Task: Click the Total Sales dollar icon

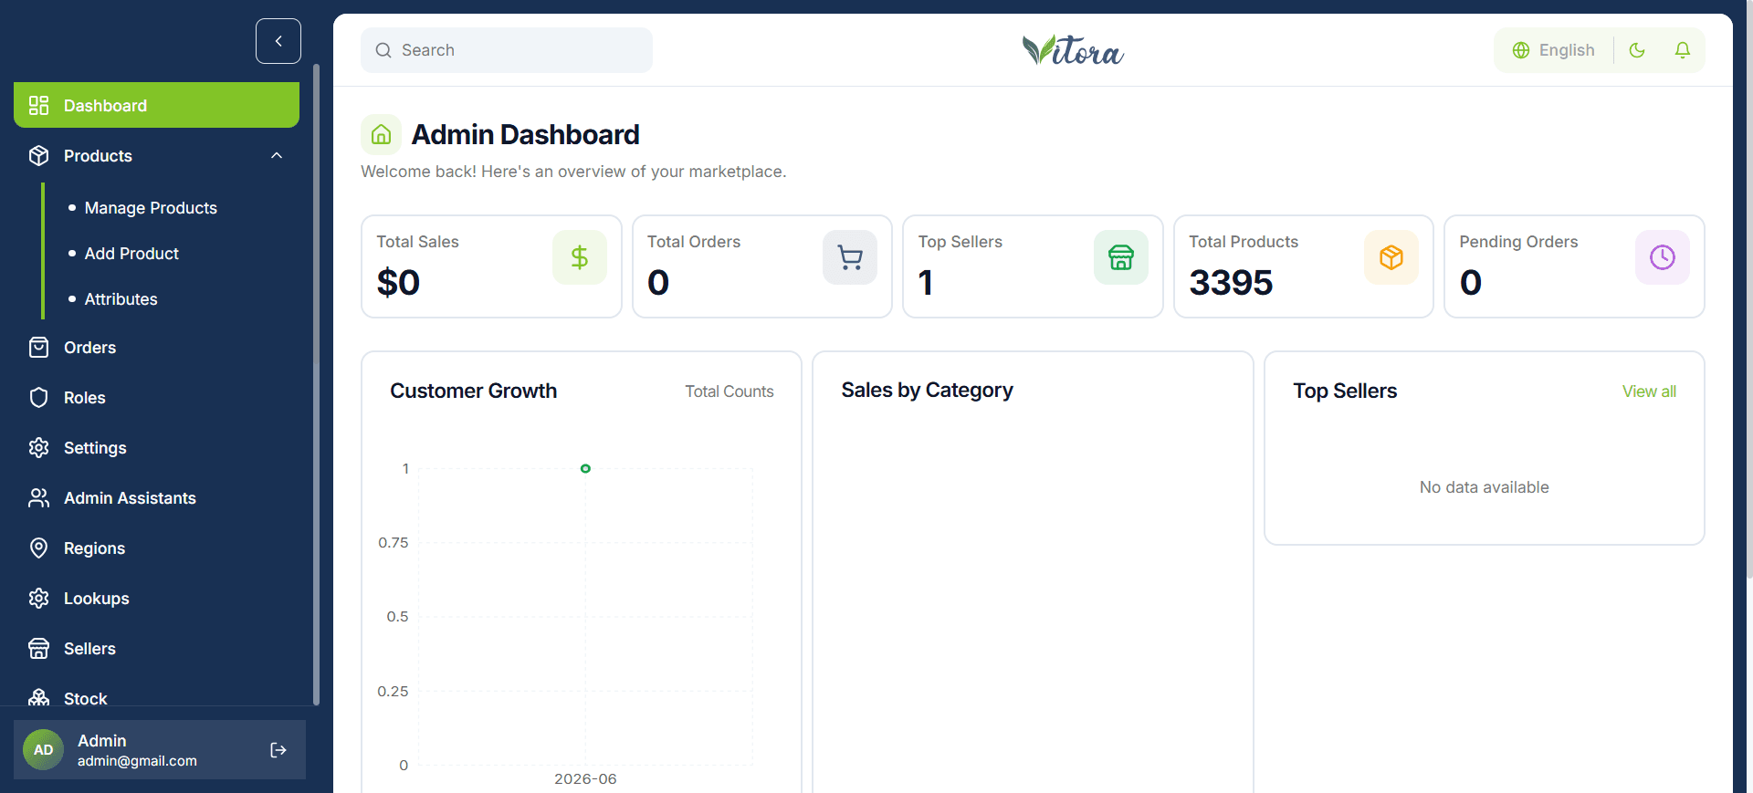Action: coord(580,257)
